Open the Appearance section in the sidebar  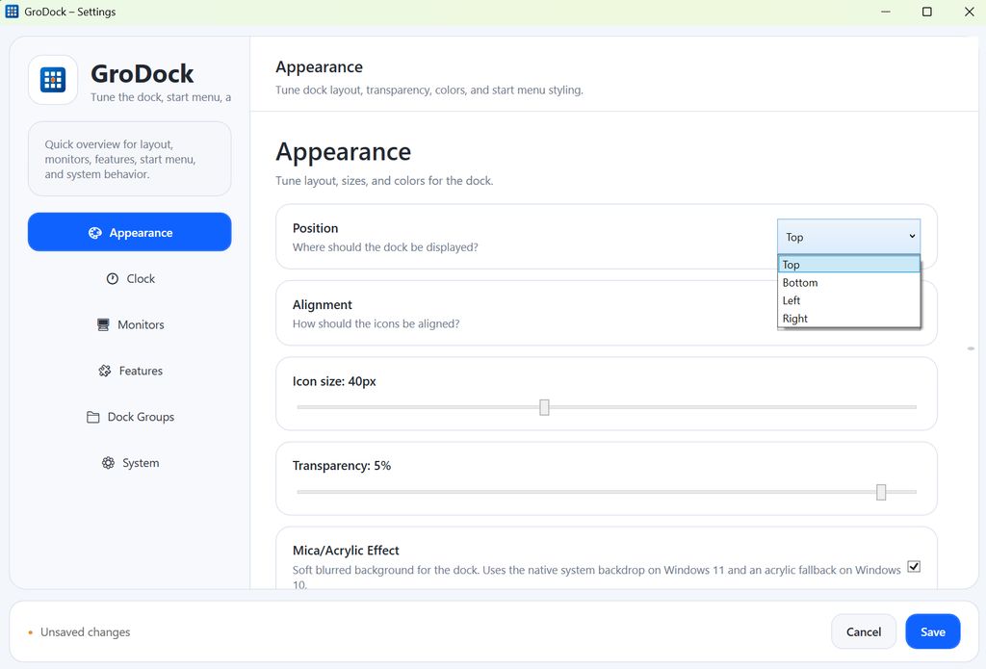click(130, 232)
